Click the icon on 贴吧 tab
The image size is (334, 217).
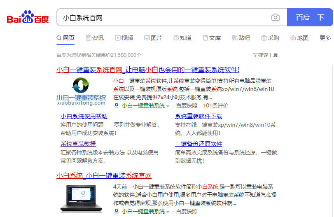tap(234, 38)
